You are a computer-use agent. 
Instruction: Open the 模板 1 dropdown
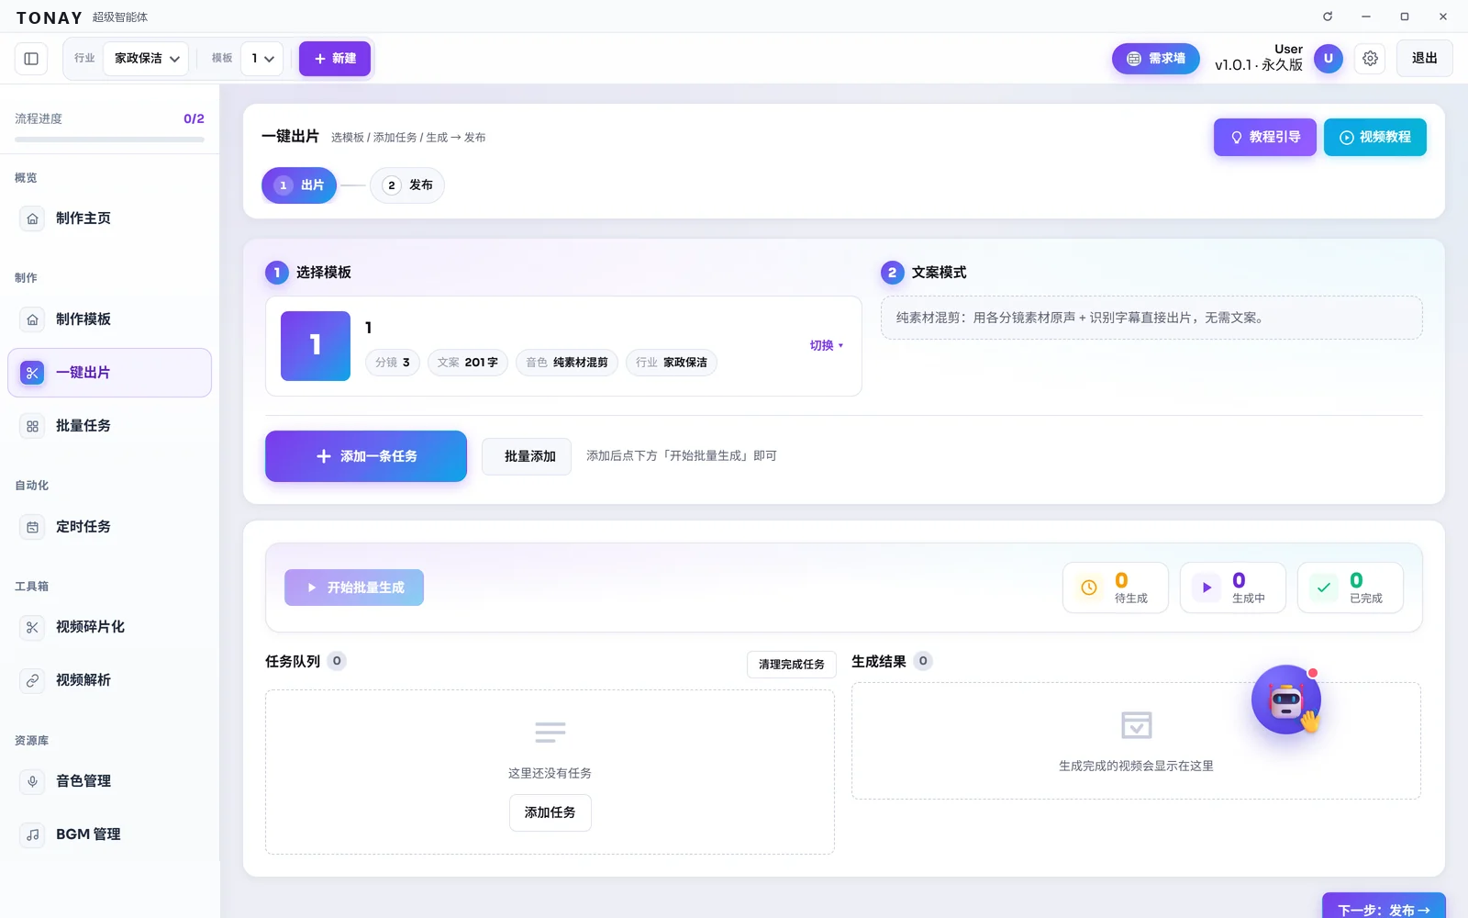262,59
